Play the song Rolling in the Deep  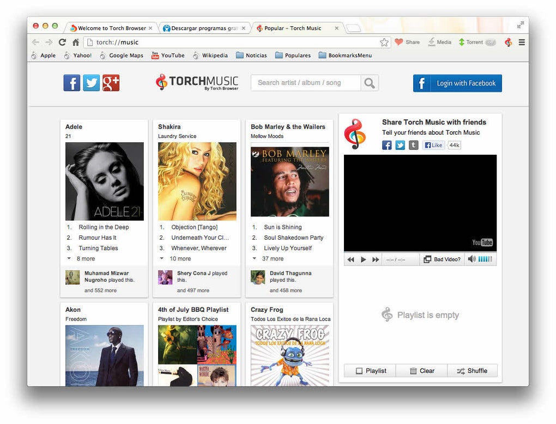click(104, 227)
